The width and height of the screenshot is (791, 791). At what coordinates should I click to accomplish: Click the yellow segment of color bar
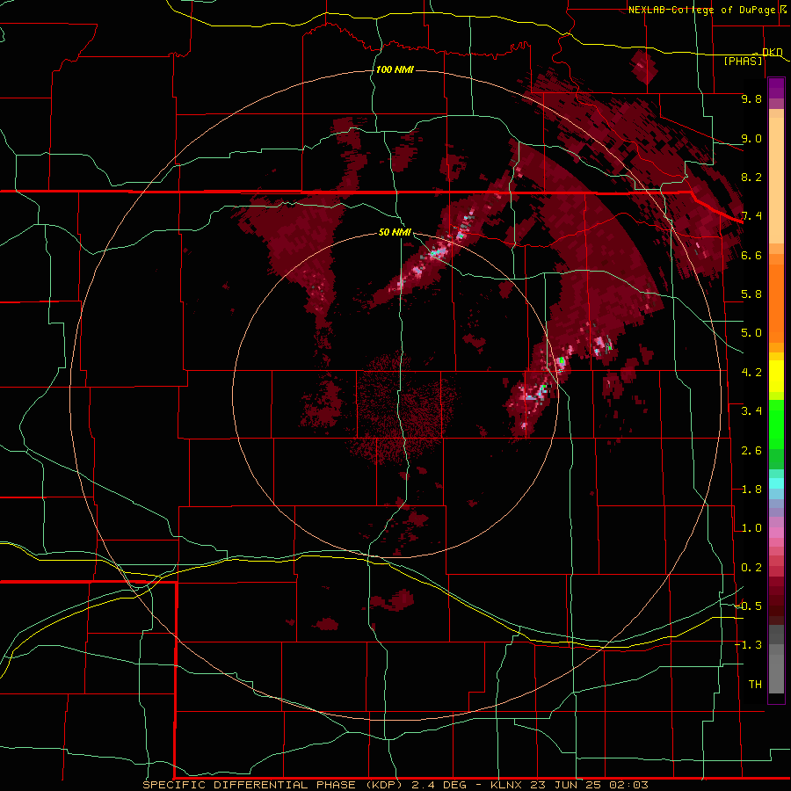pos(776,376)
